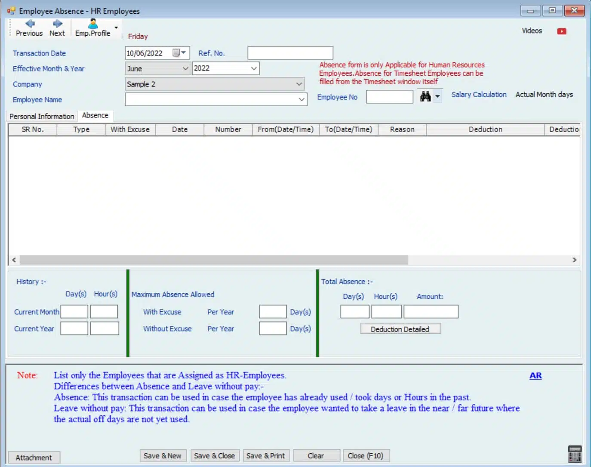
Task: Click the first Deduction column header
Action: 486,129
